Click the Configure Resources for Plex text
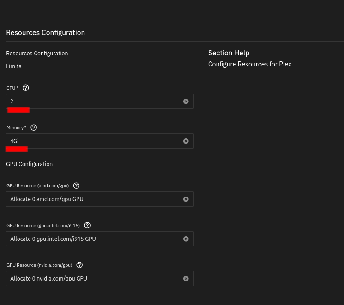344x305 pixels. click(x=249, y=64)
